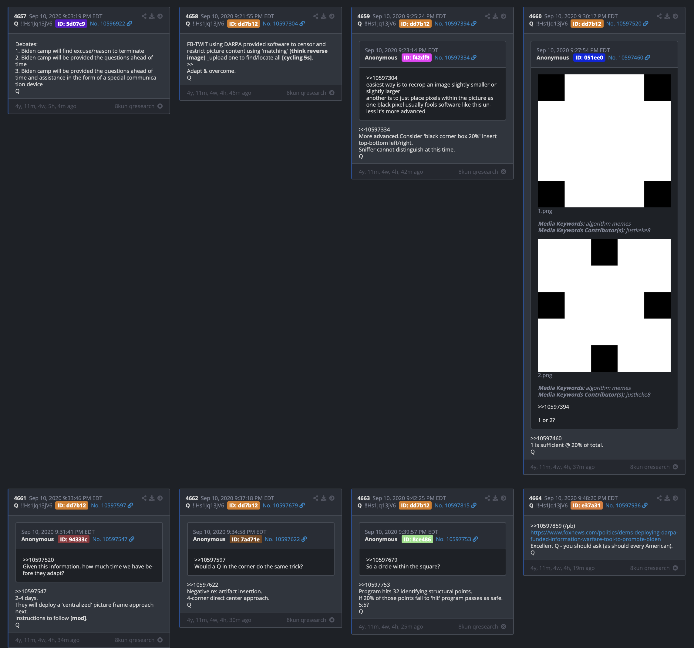Screen dimensions: 694x648
Task: Click the magenta ID: f42df9 badge
Action: tap(416, 58)
